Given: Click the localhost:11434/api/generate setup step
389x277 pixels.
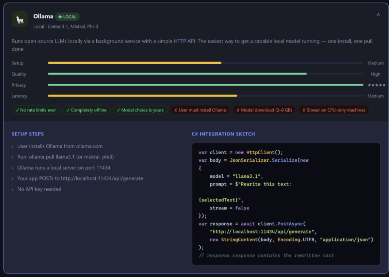Looking at the screenshot, I should coord(80,178).
